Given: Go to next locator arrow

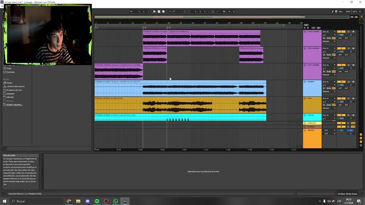Looking at the screenshot, I should 308,28.
